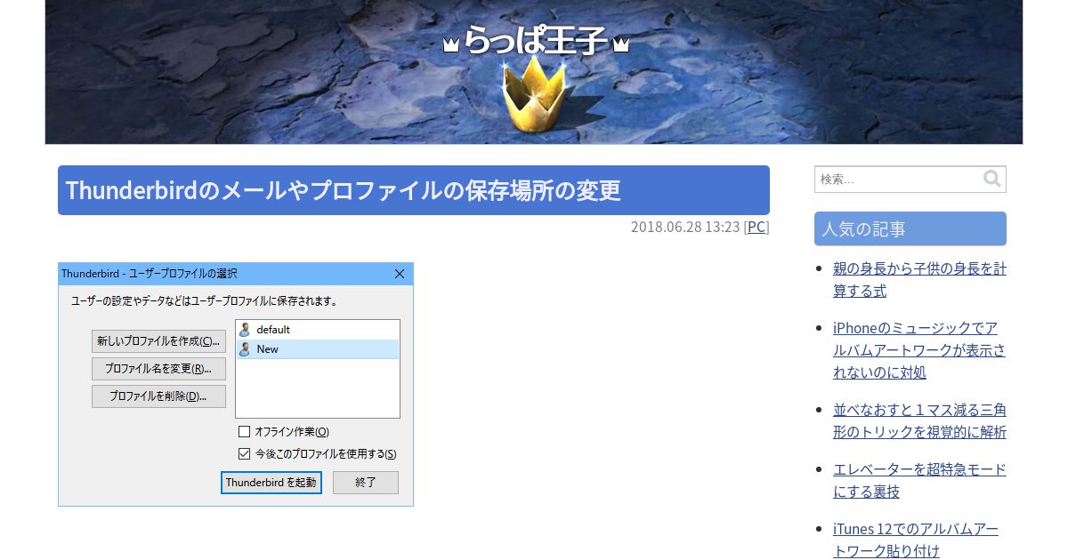
Task: Open the らっぱ王子 site title
Action: tap(536, 41)
